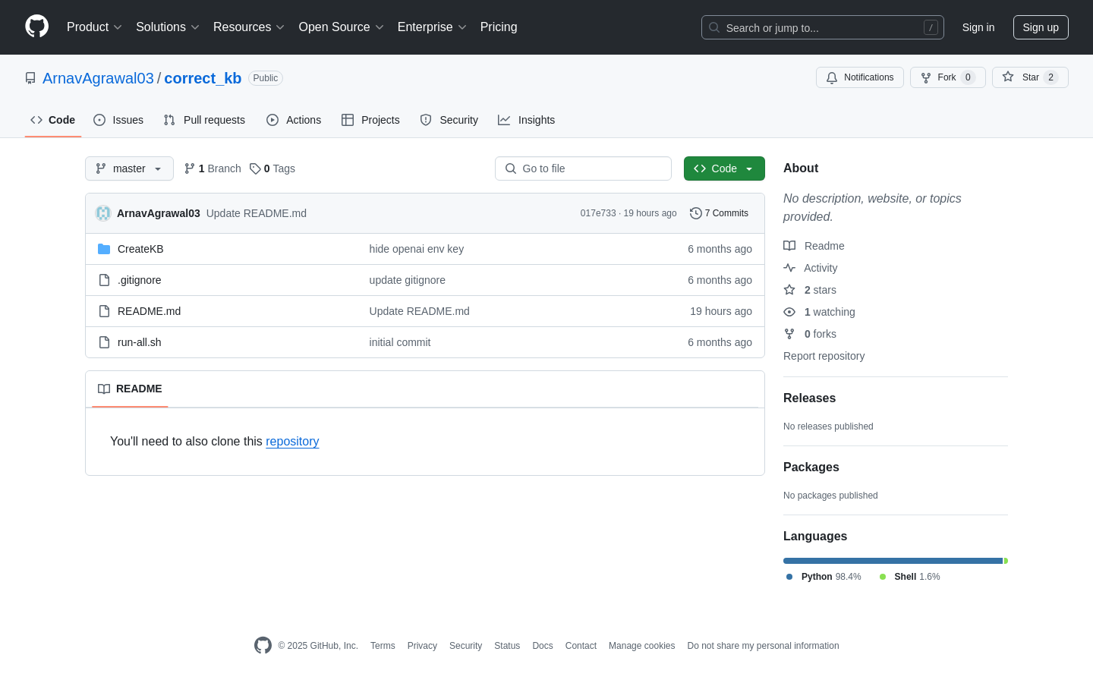Open the GitHub home logo
Screen dimensions: 1093x683
click(x=36, y=27)
